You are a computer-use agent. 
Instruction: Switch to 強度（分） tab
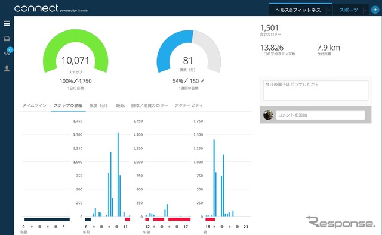click(x=98, y=105)
